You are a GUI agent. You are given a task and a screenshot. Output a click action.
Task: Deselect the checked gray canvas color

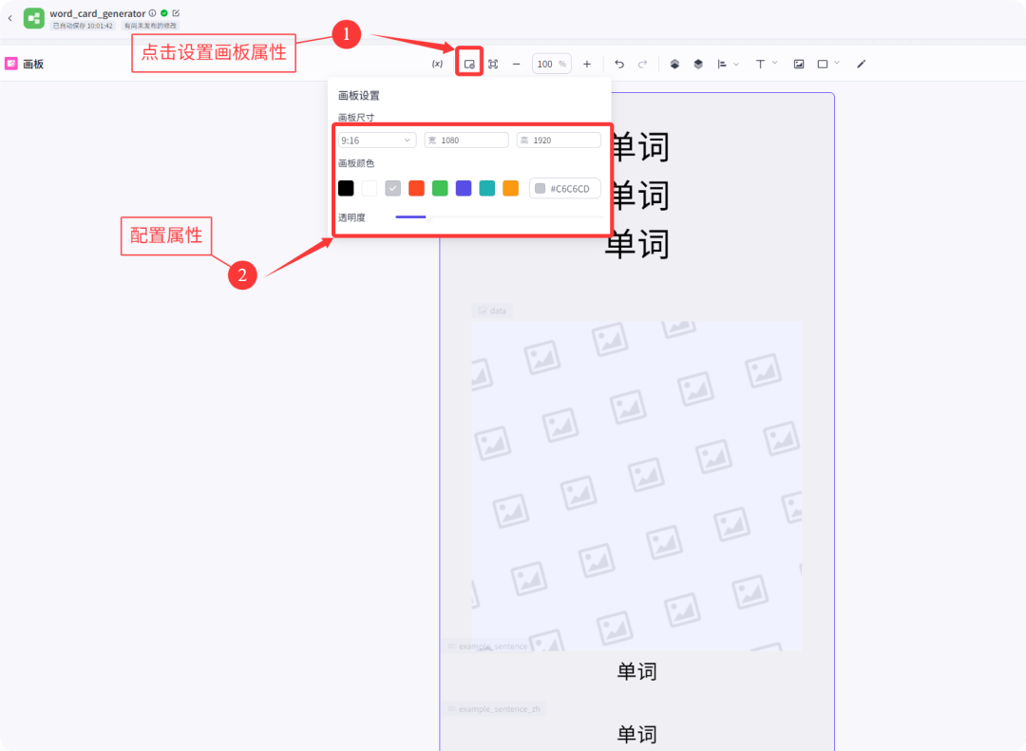tap(392, 188)
